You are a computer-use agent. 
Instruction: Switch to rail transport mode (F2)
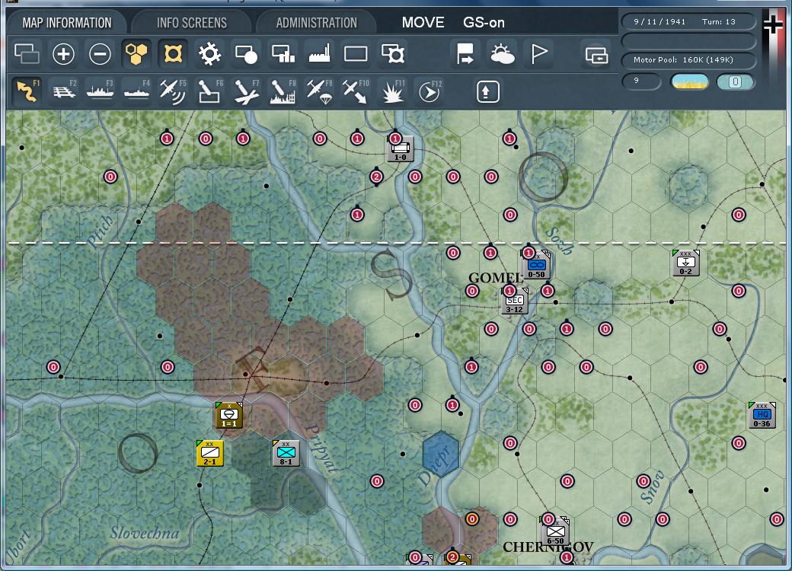[62, 91]
